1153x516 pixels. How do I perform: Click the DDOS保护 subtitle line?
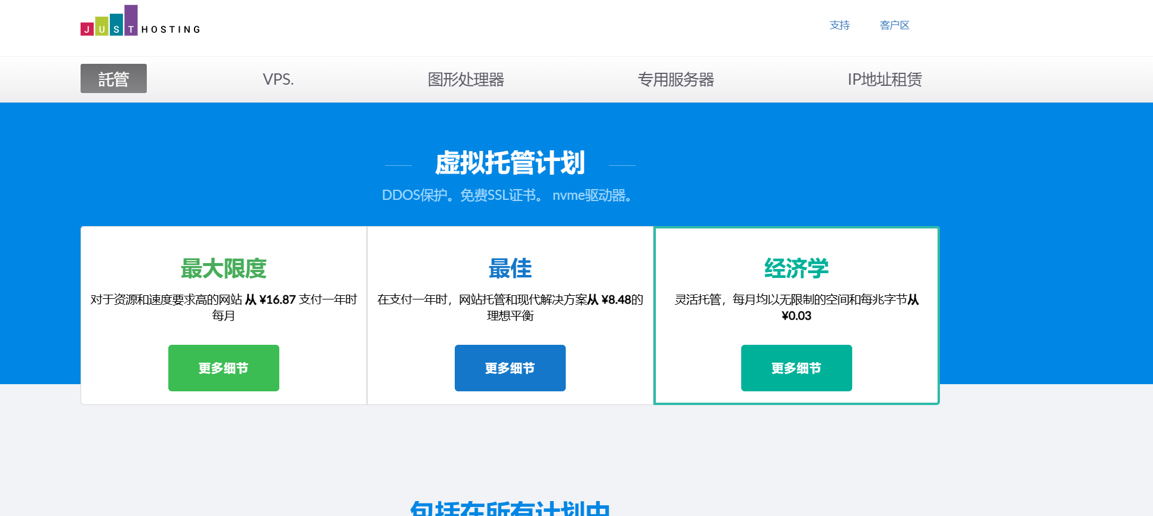pyautogui.click(x=508, y=195)
